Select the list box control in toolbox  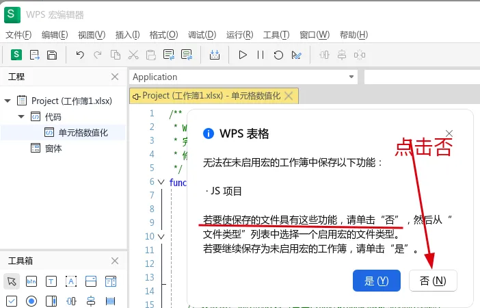pyautogui.click(x=111, y=281)
